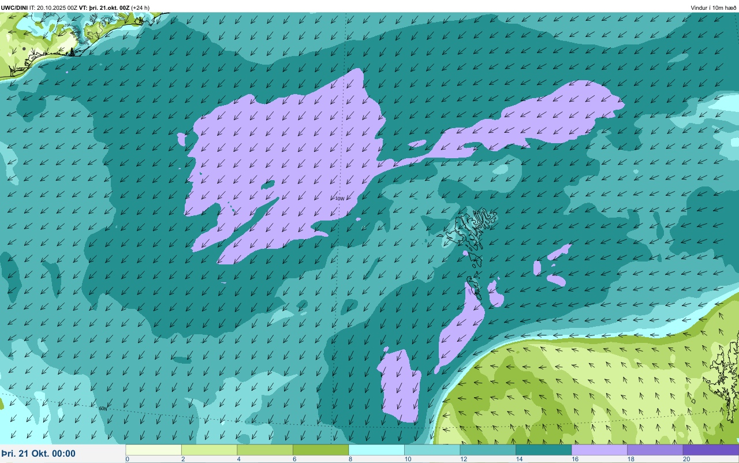Screen dimensions: 739x463
Task: Click the '60N' latitude label on map
Action: [x=103, y=408]
